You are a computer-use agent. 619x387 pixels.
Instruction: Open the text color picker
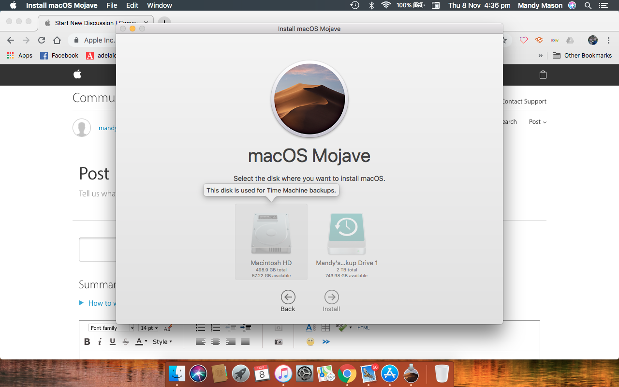click(x=141, y=342)
